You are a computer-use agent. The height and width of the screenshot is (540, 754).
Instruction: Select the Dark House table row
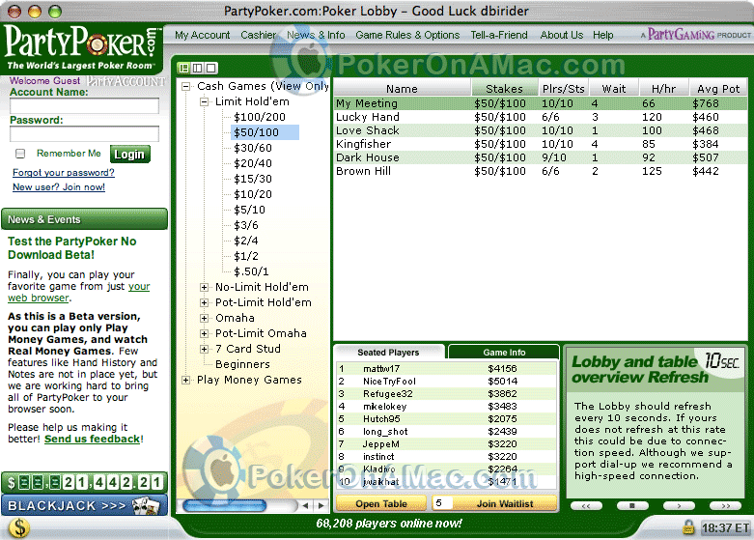tap(541, 157)
